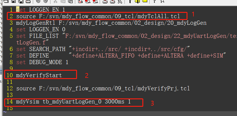Click the set SEARCH_PATH line text

103,49
